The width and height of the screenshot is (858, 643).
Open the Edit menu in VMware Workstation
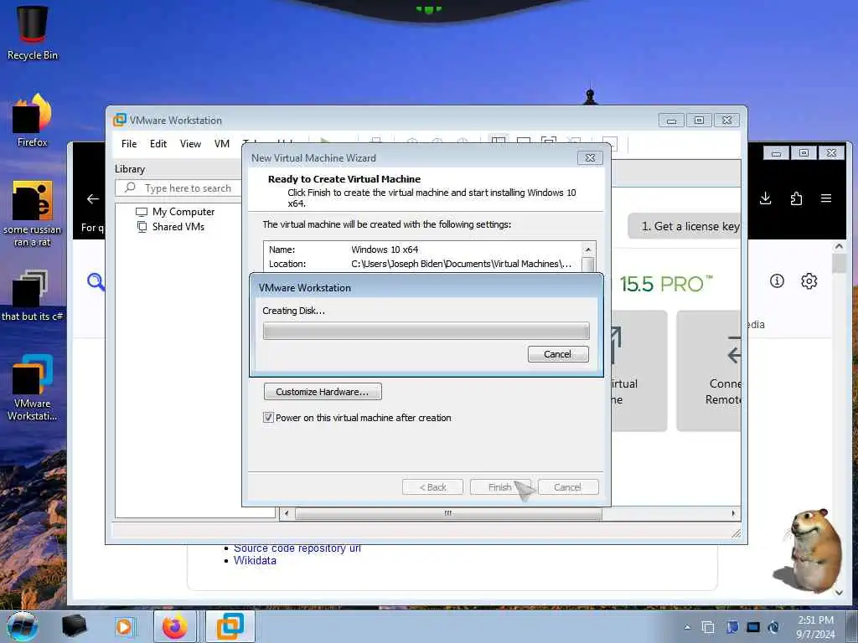[158, 144]
